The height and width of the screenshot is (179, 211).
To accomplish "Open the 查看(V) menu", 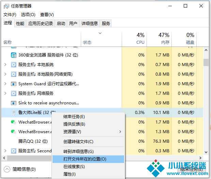I will (47, 15).
